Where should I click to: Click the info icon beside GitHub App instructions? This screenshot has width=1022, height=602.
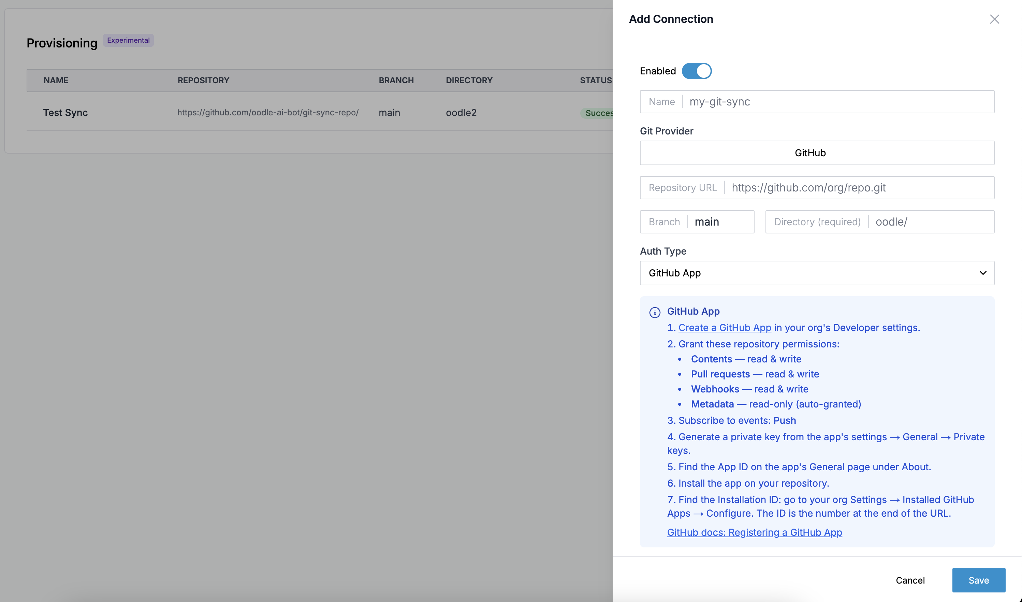pyautogui.click(x=656, y=312)
